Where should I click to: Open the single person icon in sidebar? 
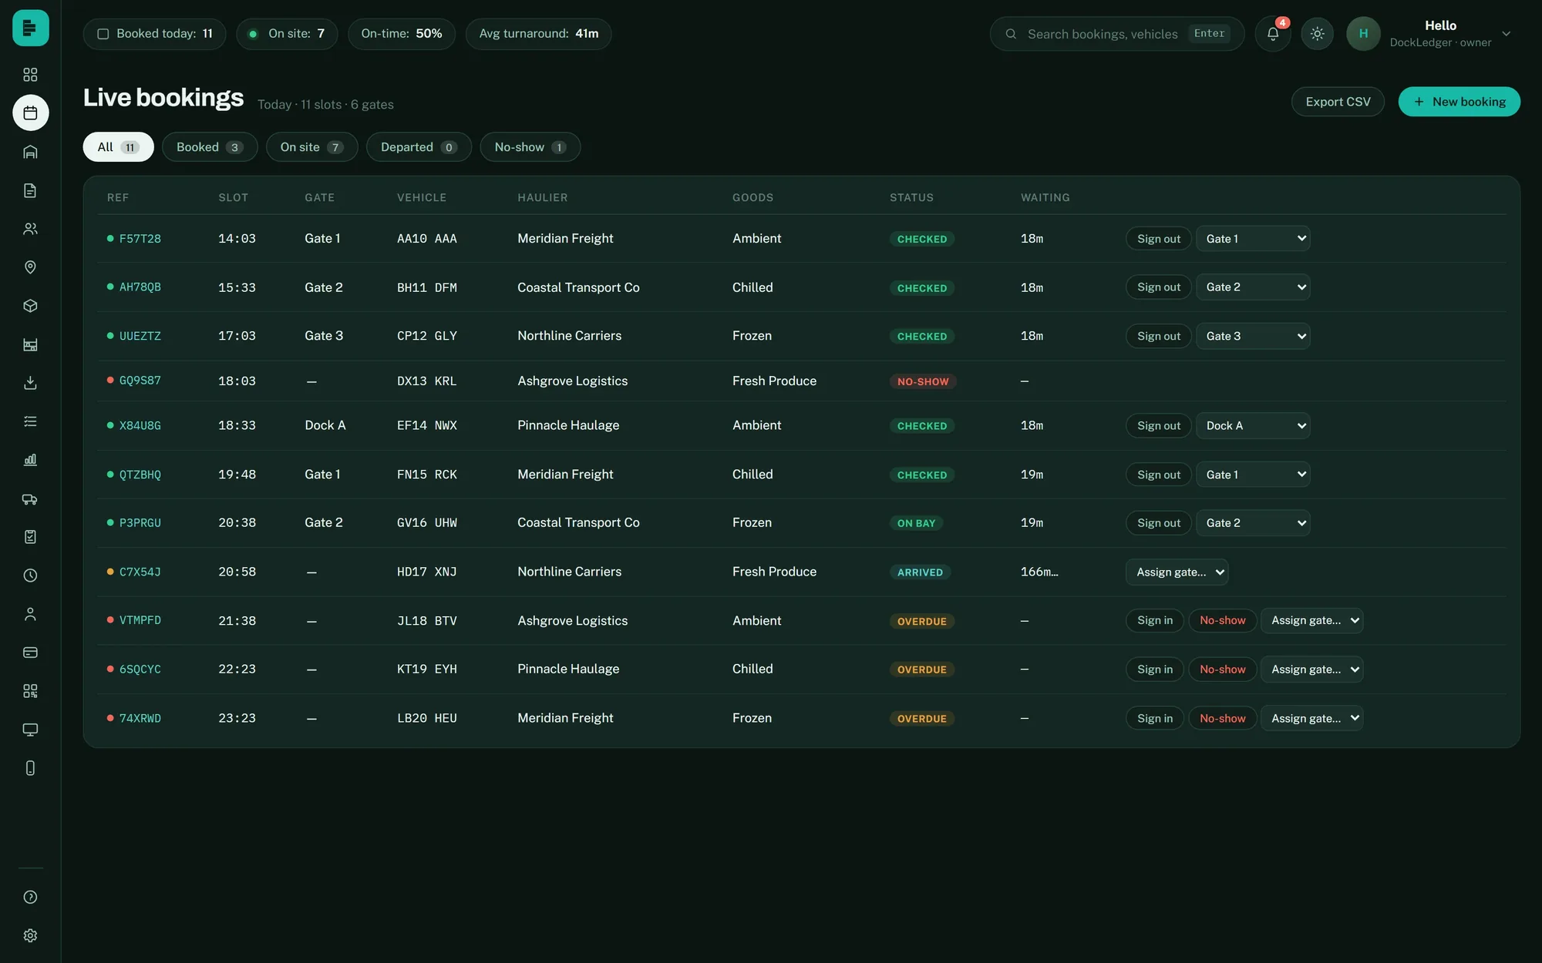point(30,614)
